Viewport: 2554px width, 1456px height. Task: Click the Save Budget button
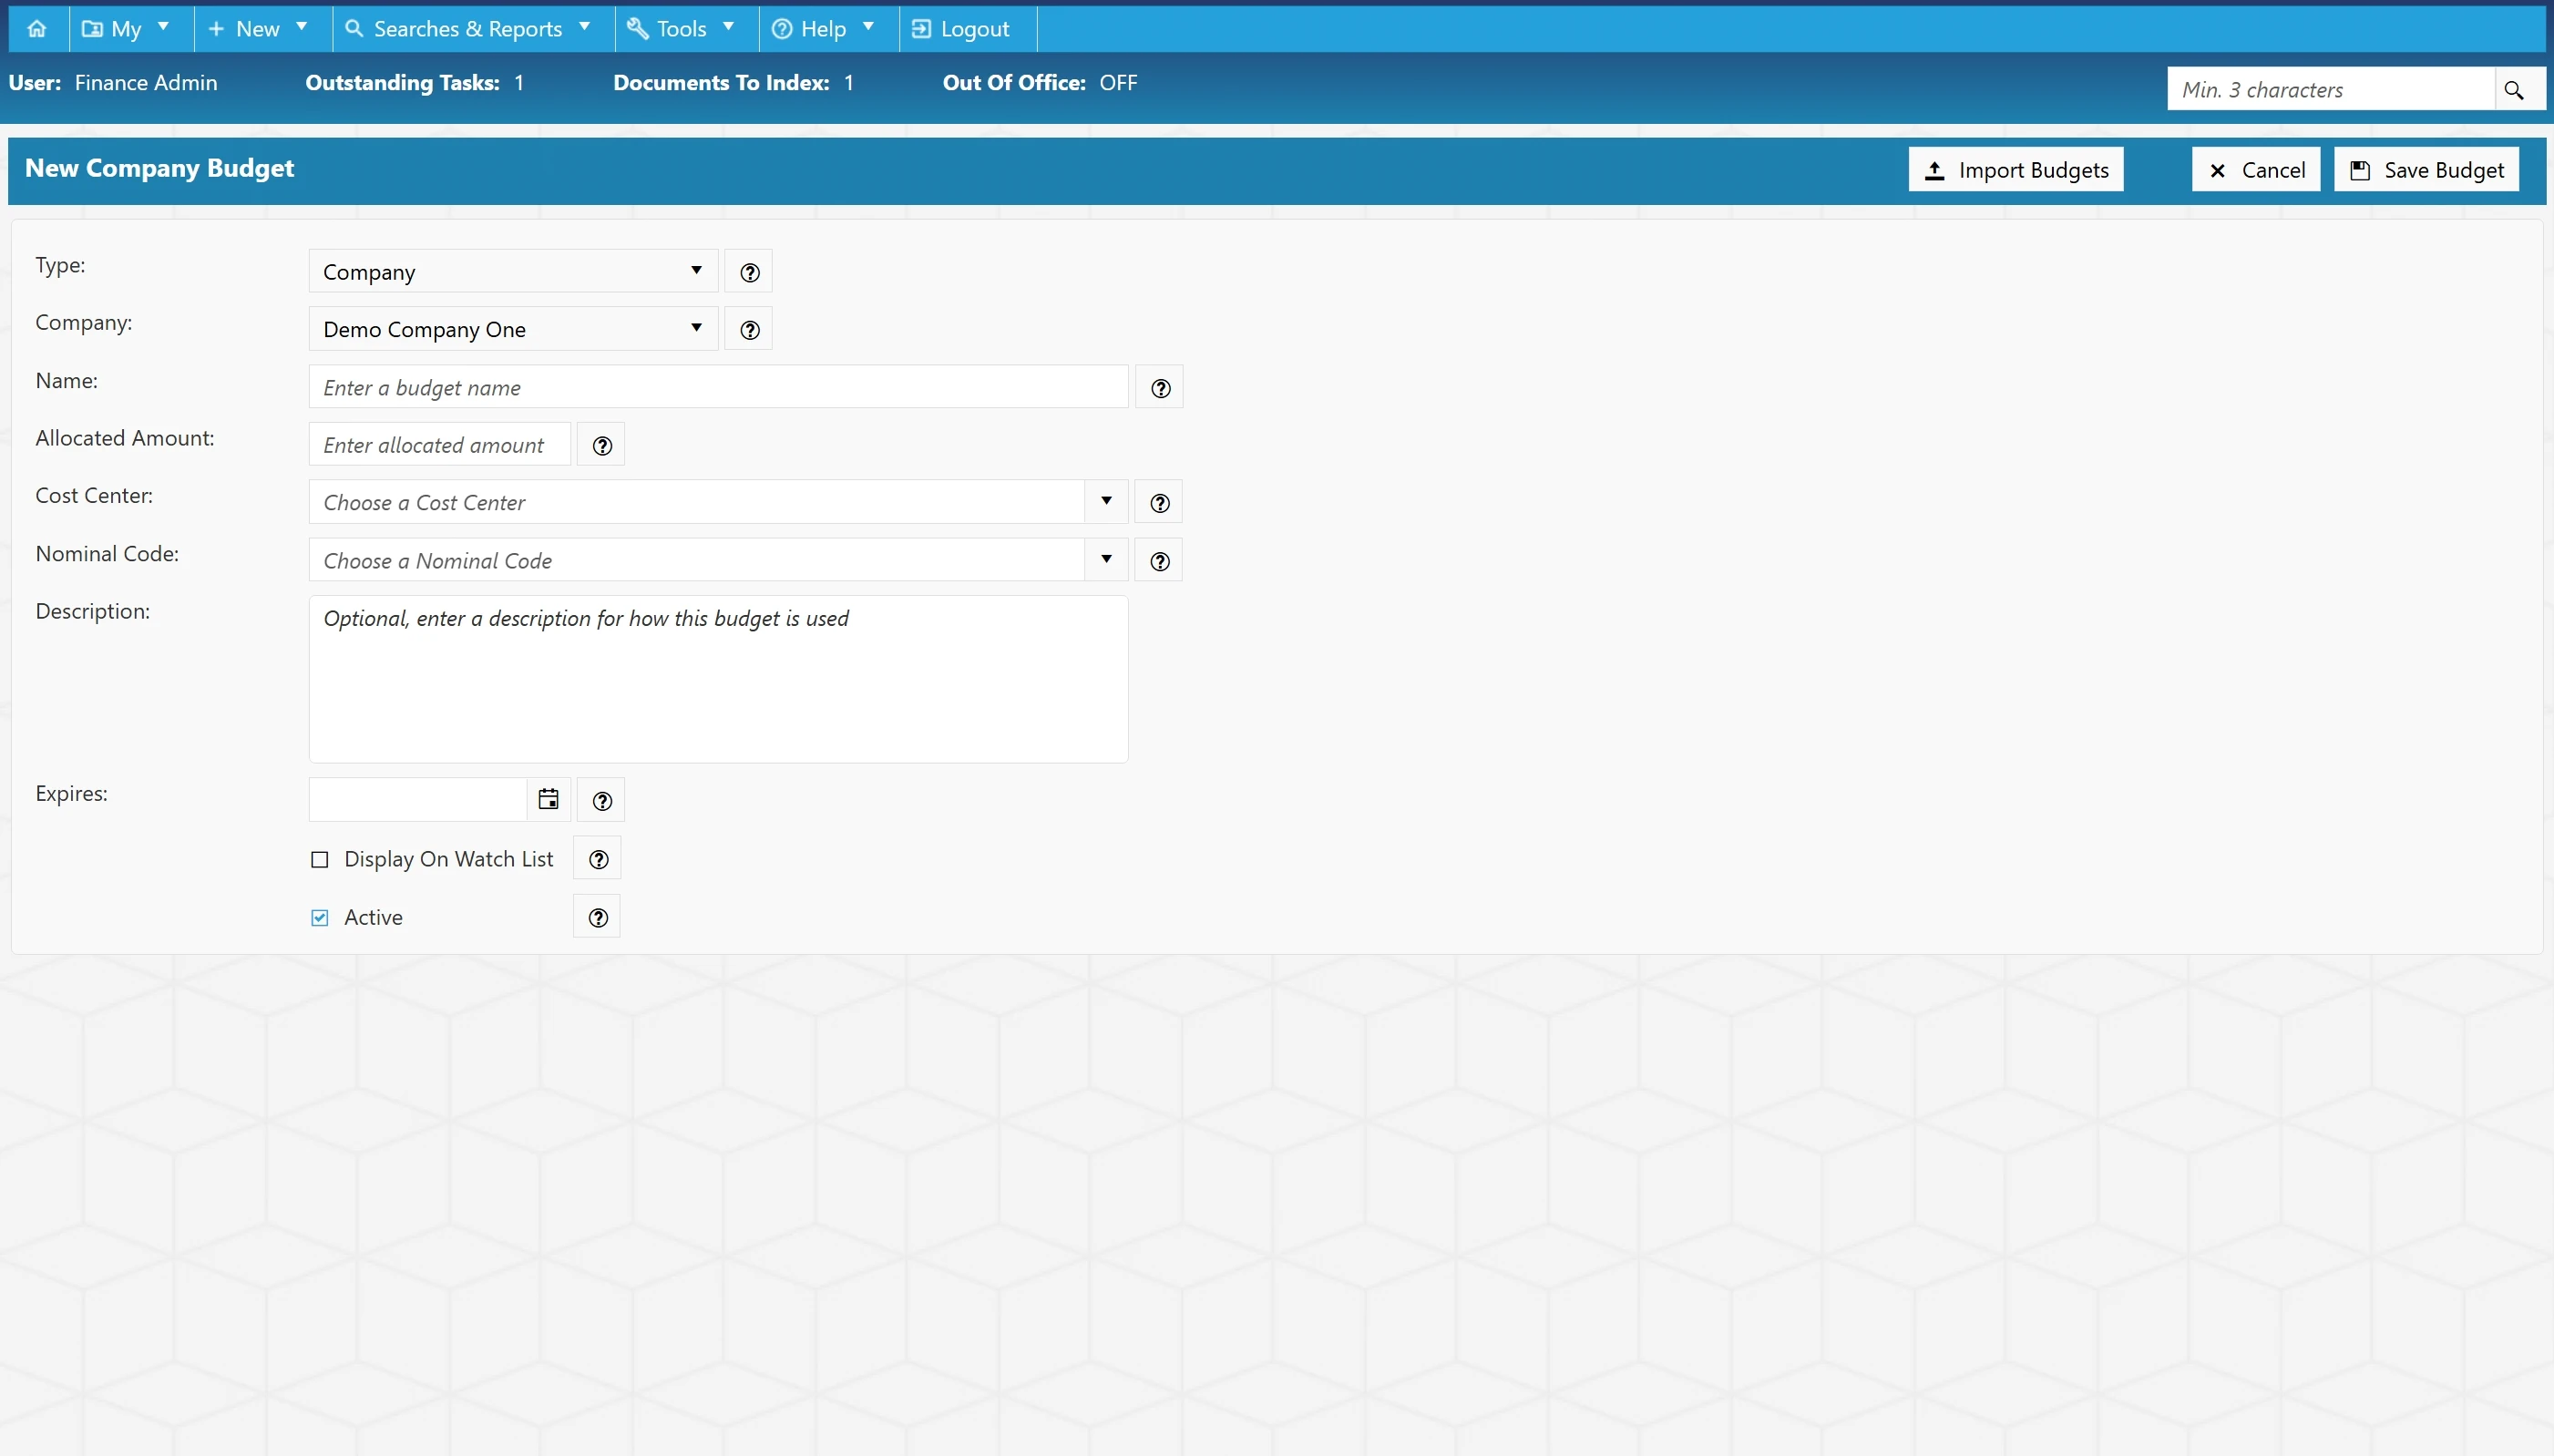click(2426, 169)
